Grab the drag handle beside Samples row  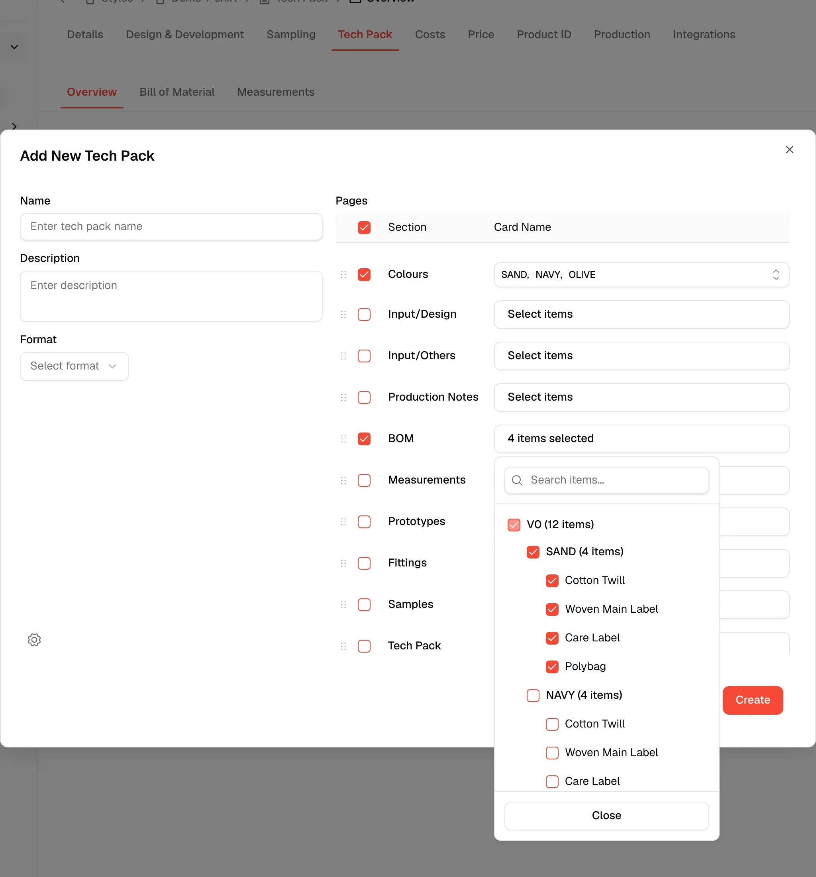343,605
